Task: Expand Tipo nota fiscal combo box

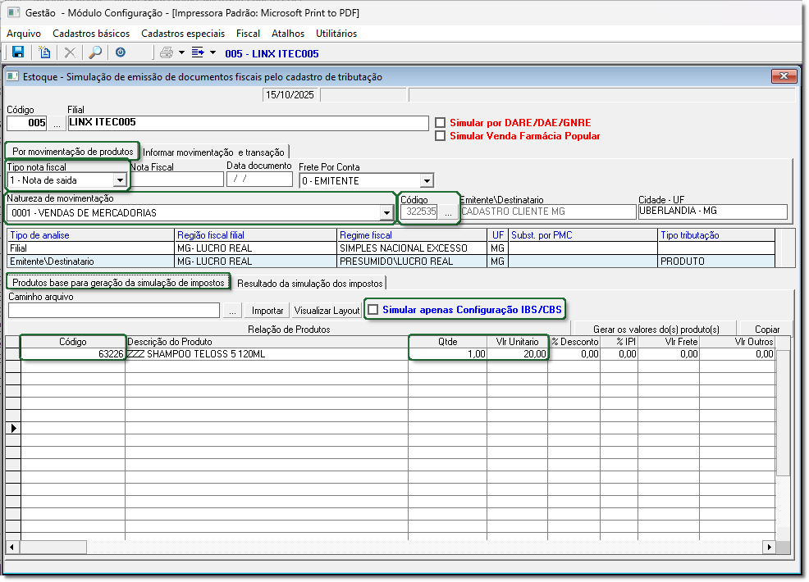Action: click(x=120, y=180)
